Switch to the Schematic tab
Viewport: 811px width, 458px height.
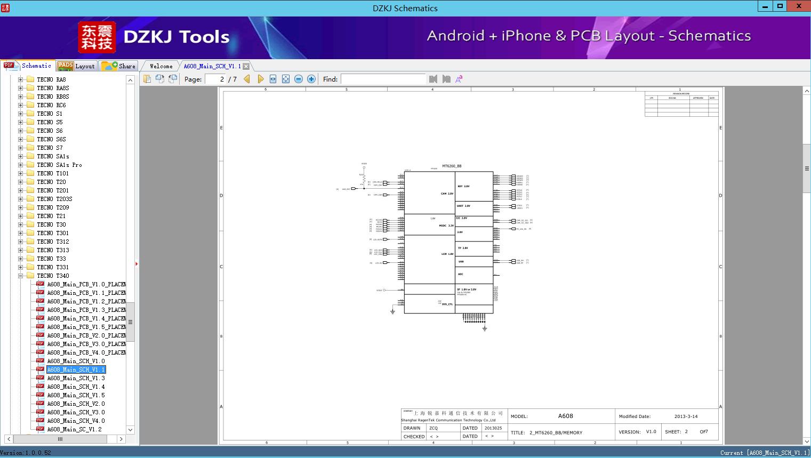pos(28,66)
